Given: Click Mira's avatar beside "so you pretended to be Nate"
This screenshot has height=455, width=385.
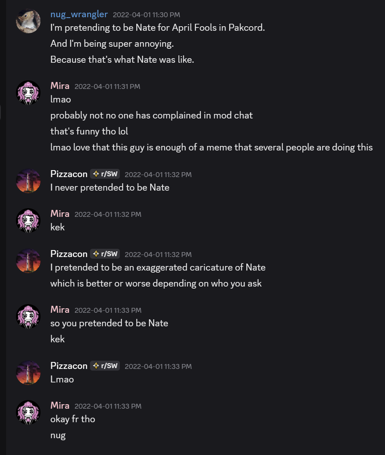Looking at the screenshot, I should tap(28, 316).
